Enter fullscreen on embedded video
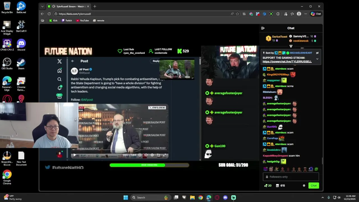 coord(165,155)
